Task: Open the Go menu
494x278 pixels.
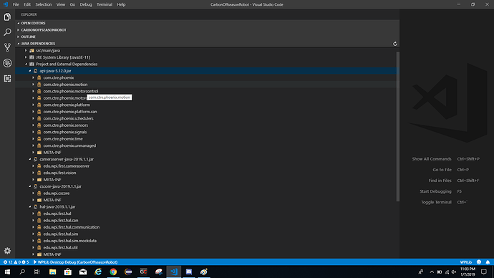Action: (72, 4)
